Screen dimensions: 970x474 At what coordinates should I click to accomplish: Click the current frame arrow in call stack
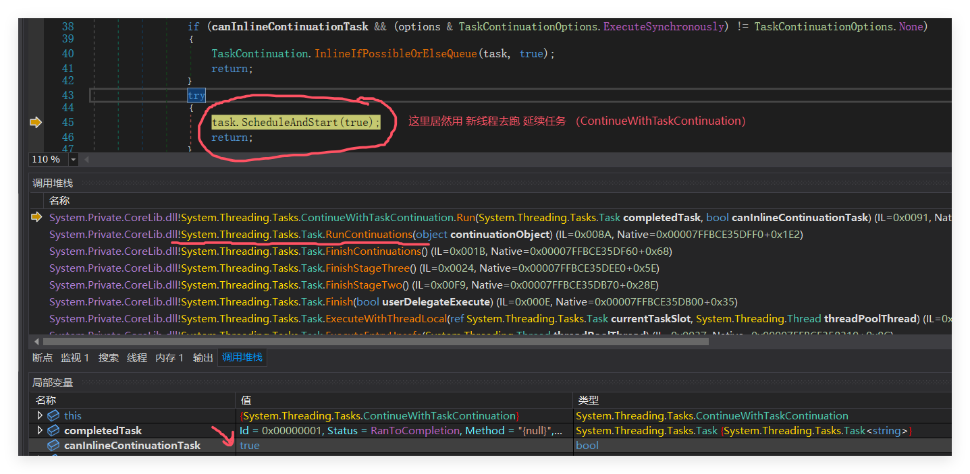point(36,217)
